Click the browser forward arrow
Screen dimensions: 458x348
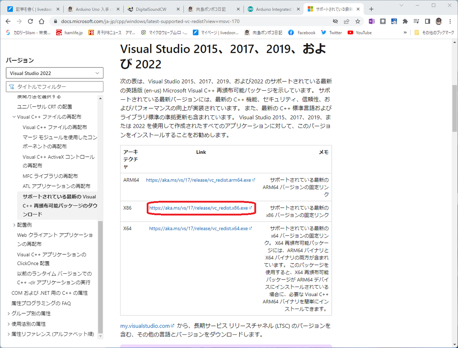[x=19, y=21]
